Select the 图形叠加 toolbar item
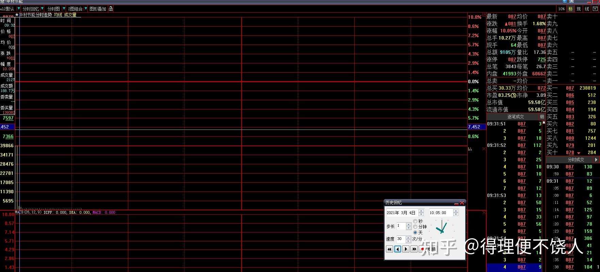The width and height of the screenshot is (600, 272). click(x=98, y=9)
